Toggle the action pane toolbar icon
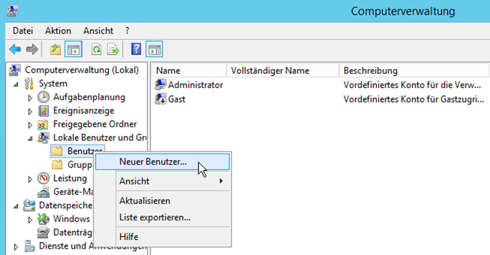Viewport: 490px width, 255px height. [x=153, y=49]
